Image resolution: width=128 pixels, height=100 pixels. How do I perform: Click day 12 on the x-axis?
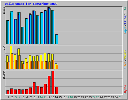(49, 97)
